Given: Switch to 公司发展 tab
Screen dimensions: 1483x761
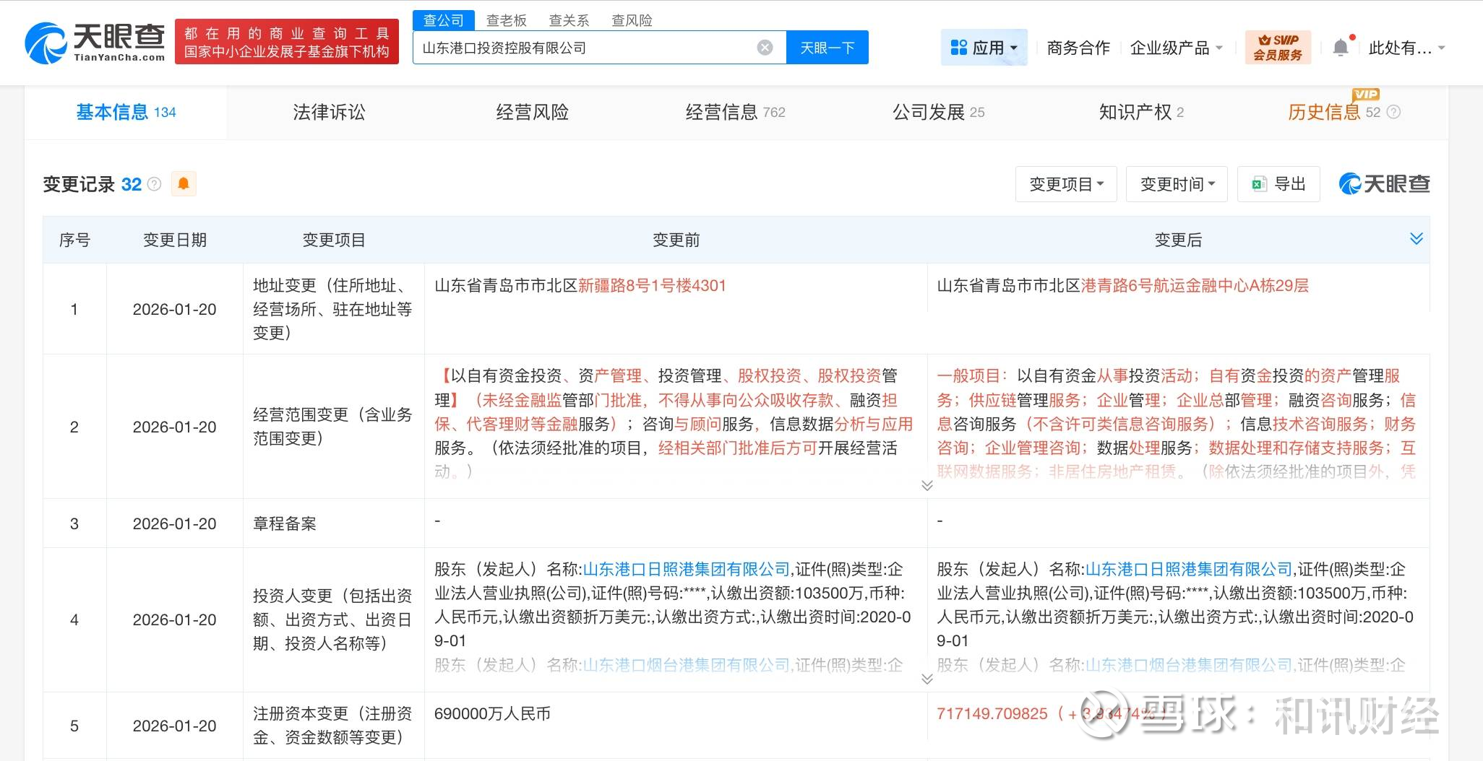Looking at the screenshot, I should (x=938, y=112).
